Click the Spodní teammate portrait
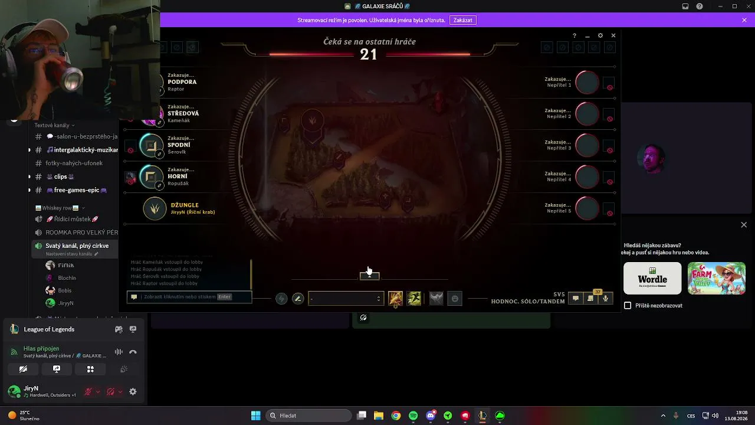The height and width of the screenshot is (425, 755). click(x=151, y=145)
